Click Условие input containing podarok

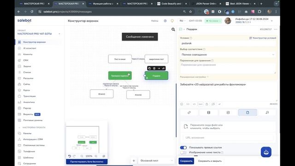(x=228, y=43)
